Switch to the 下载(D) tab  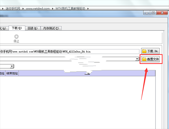click(17, 28)
